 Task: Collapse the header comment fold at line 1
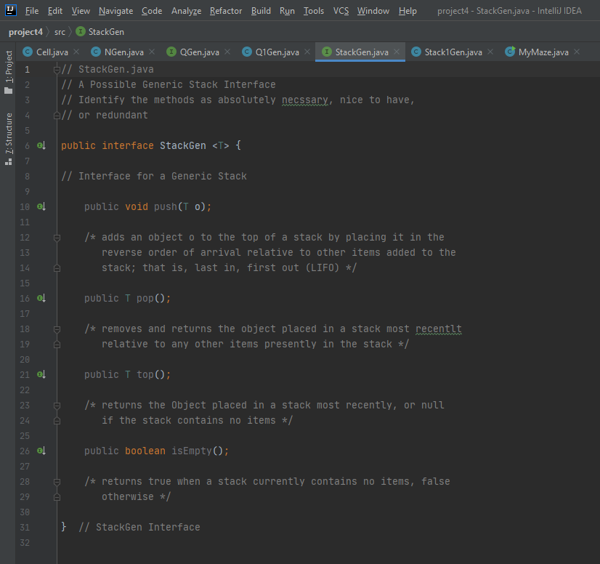(57, 70)
